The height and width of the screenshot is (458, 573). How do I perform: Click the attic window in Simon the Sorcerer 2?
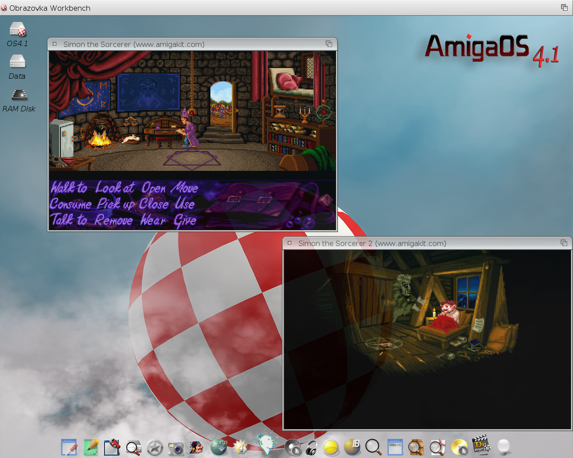(x=468, y=291)
